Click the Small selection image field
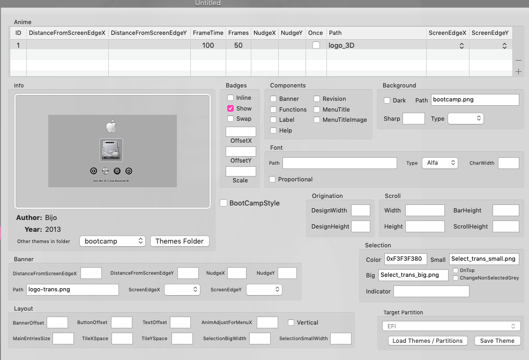529x360 pixels. click(484, 259)
